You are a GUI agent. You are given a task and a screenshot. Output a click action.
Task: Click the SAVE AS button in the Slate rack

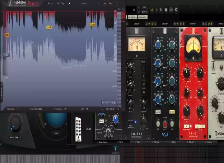pyautogui.click(x=145, y=12)
